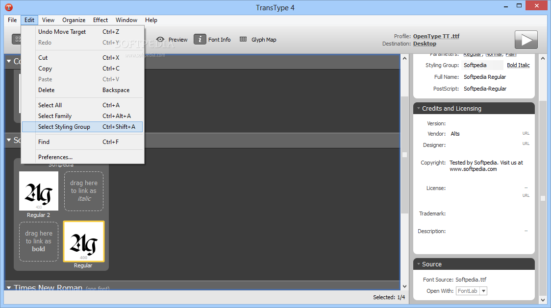Click the font list scrollbar down arrow
The width and height of the screenshot is (551, 308).
coord(404,286)
